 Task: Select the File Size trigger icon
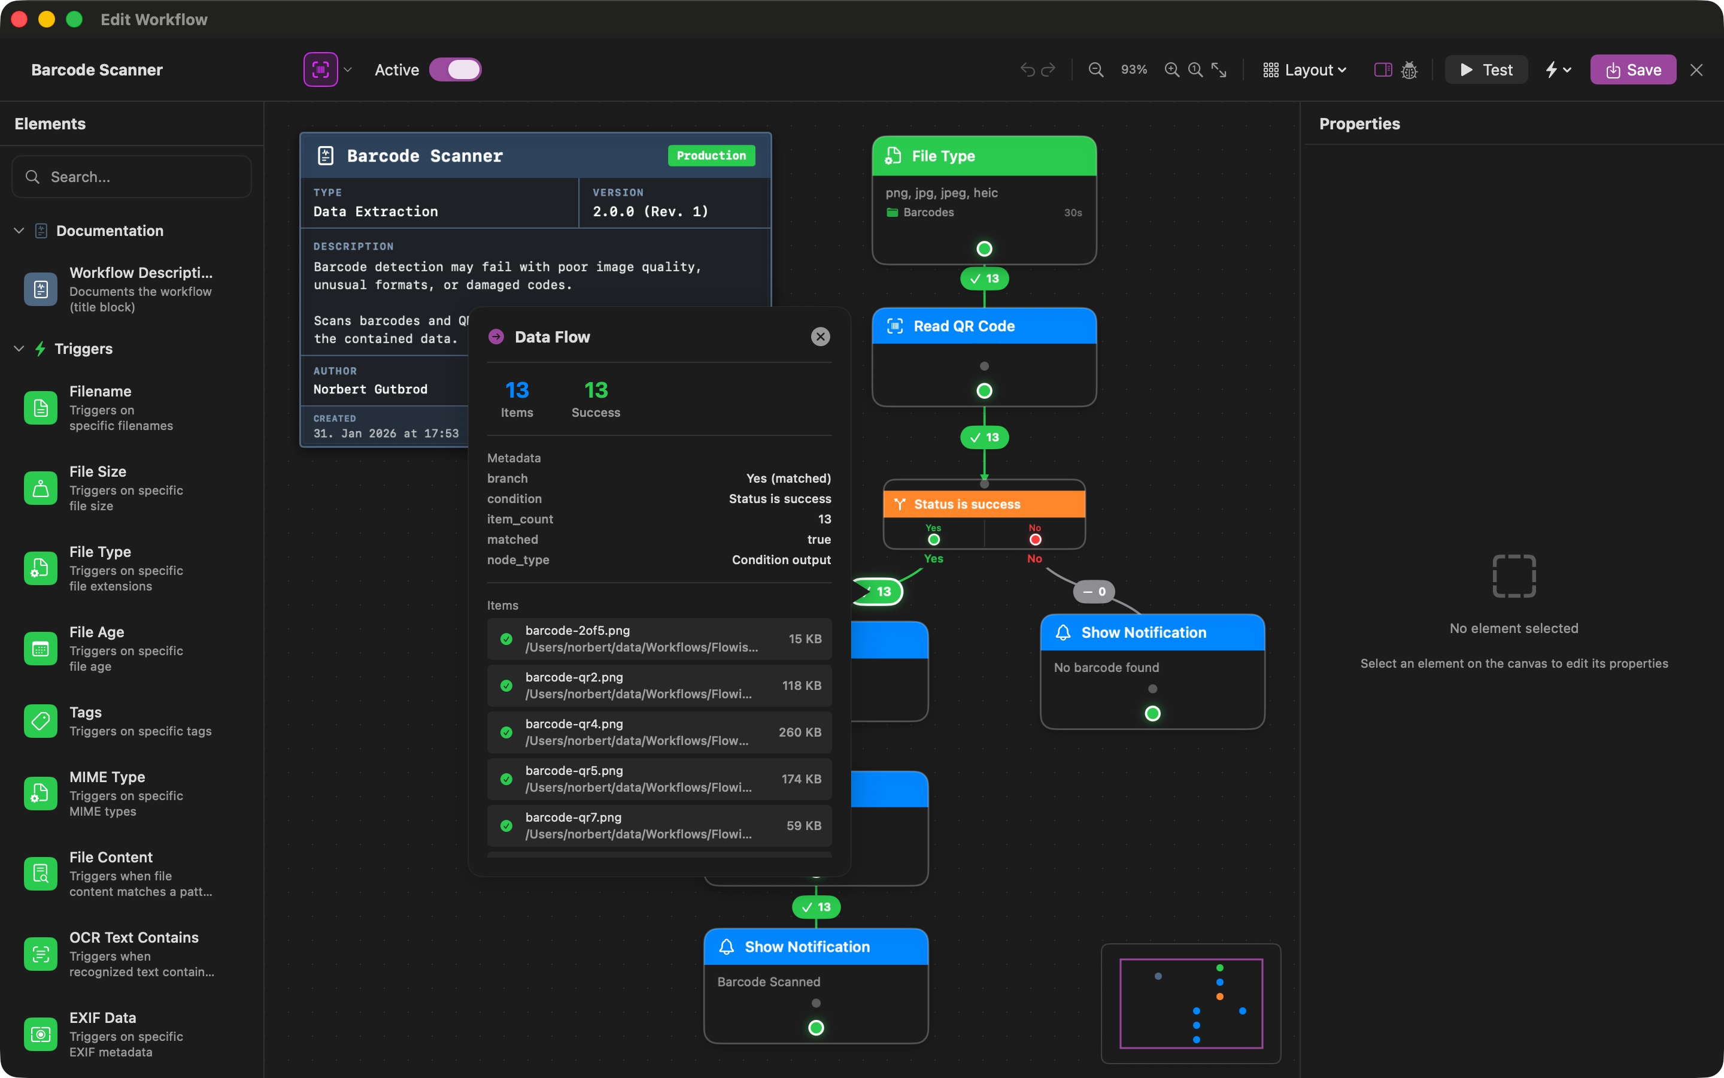[41, 488]
